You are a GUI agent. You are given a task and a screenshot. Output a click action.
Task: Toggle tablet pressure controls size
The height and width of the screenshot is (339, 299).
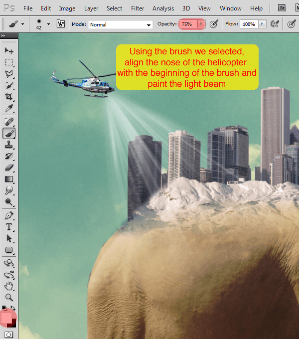[292, 24]
